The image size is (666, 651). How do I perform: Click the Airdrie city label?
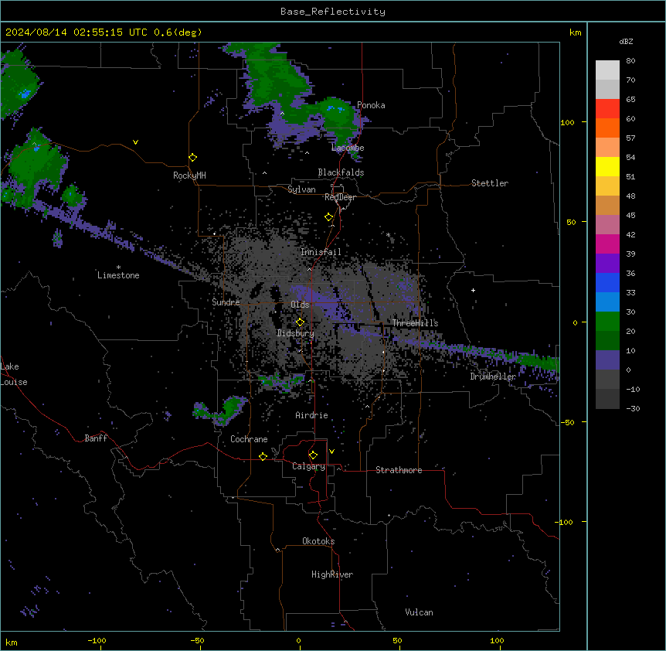[x=311, y=415]
